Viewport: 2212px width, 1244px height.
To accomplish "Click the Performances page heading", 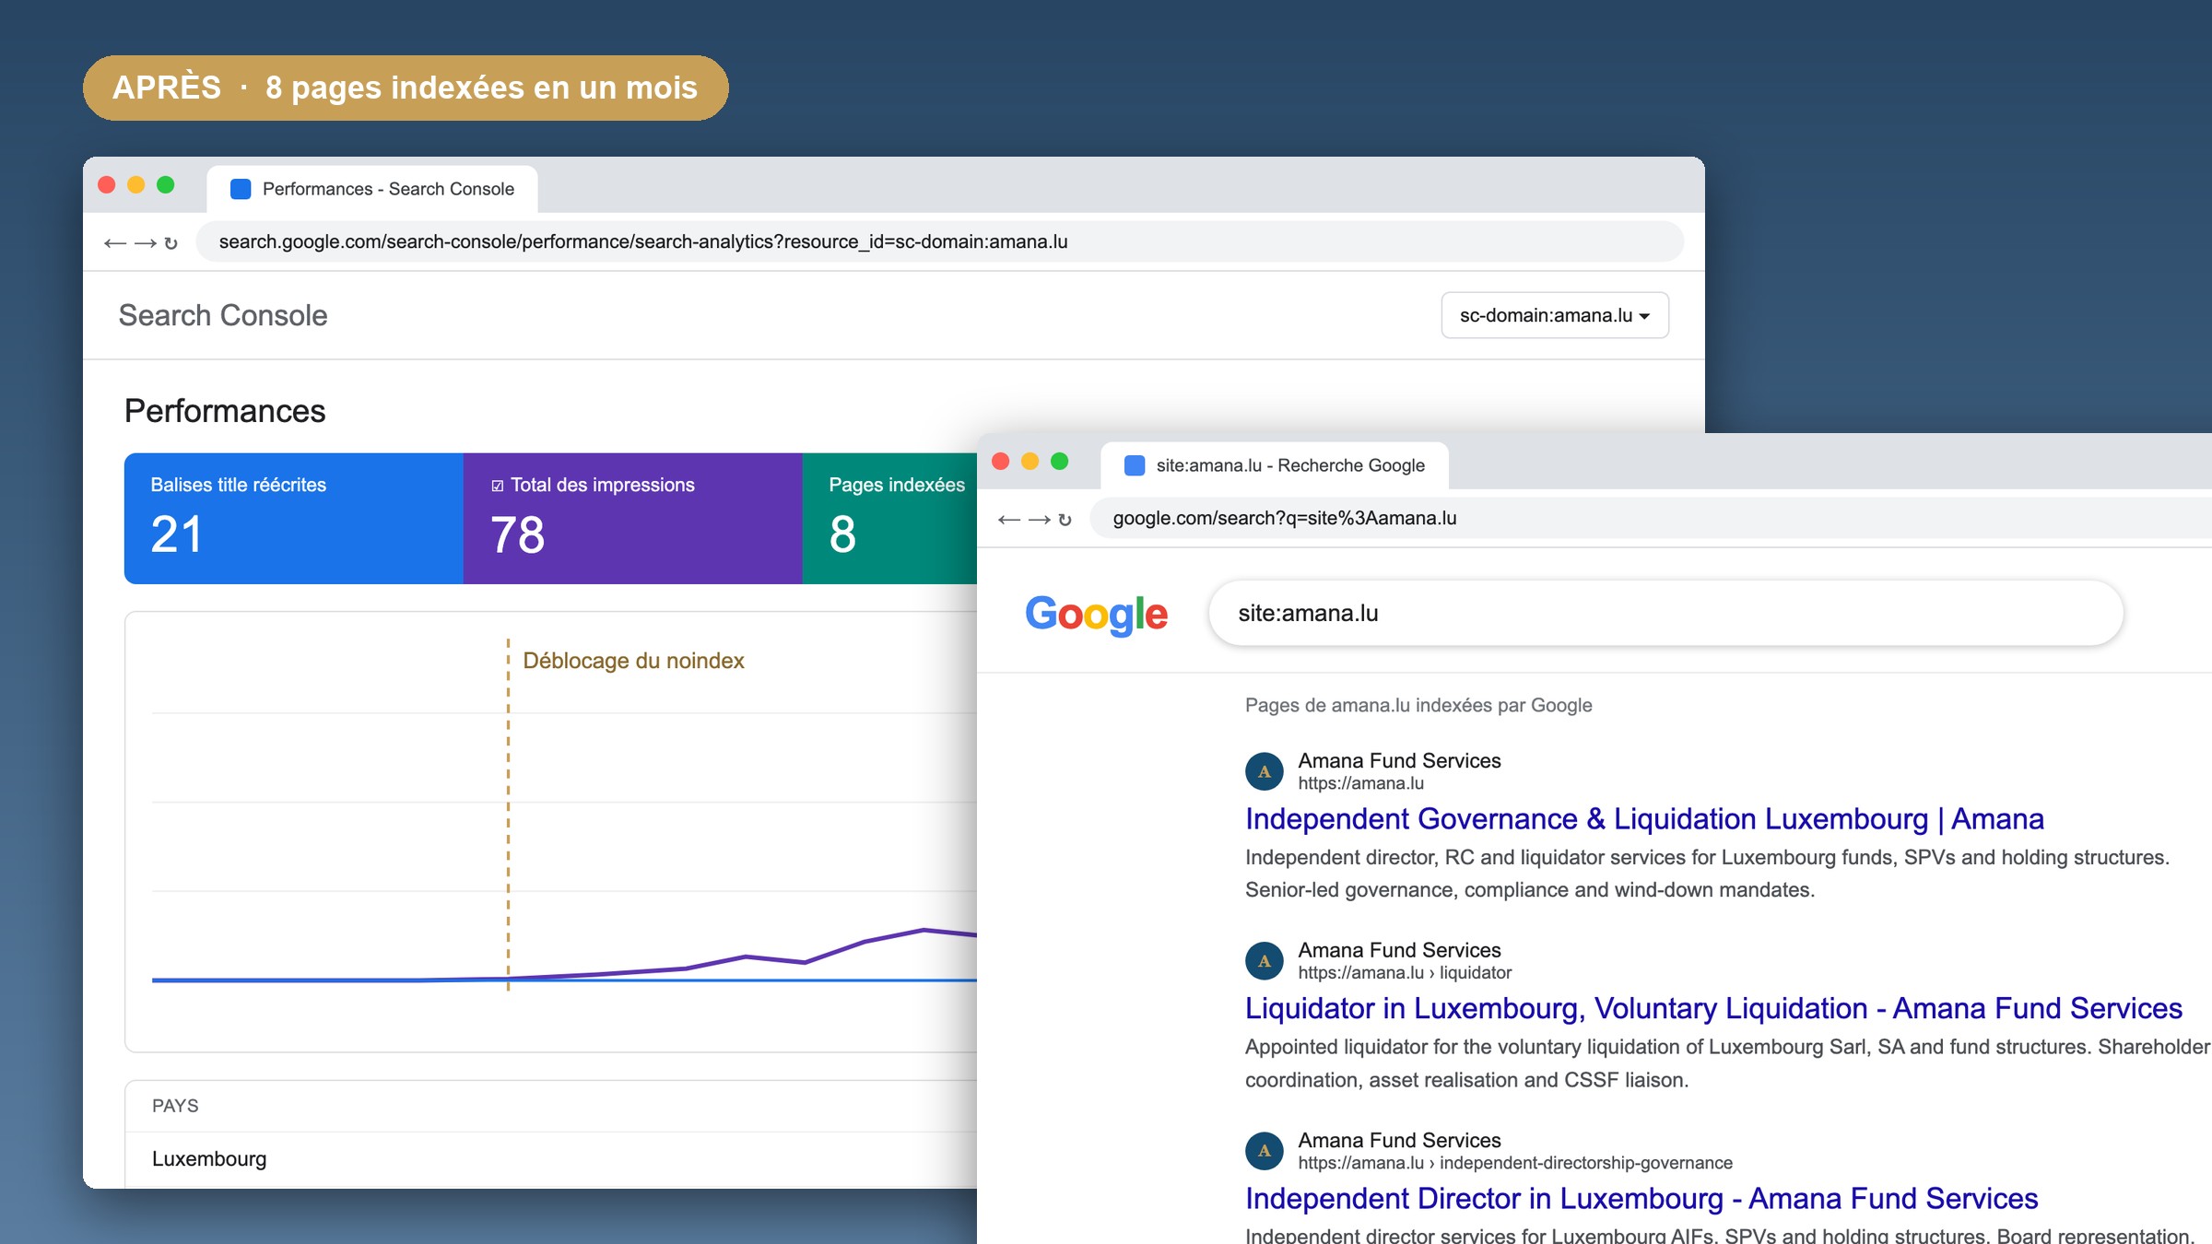I will pos(225,411).
